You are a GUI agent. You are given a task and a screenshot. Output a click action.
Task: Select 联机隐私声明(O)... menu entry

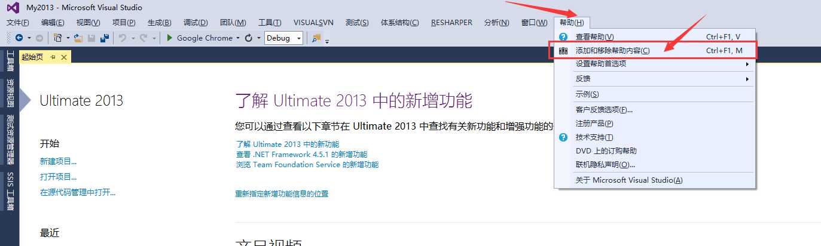(655, 165)
